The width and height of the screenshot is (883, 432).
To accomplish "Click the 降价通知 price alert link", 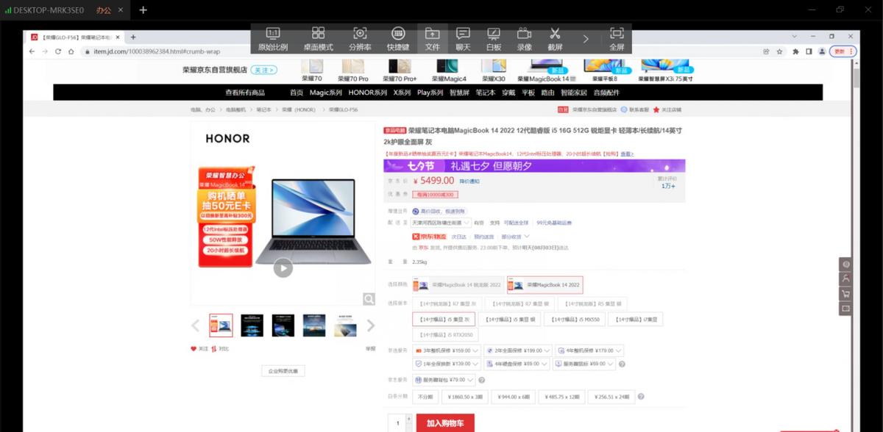I will [469, 181].
